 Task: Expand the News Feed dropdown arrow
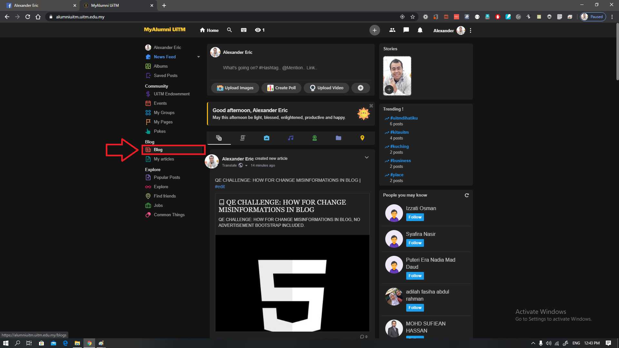tap(199, 57)
